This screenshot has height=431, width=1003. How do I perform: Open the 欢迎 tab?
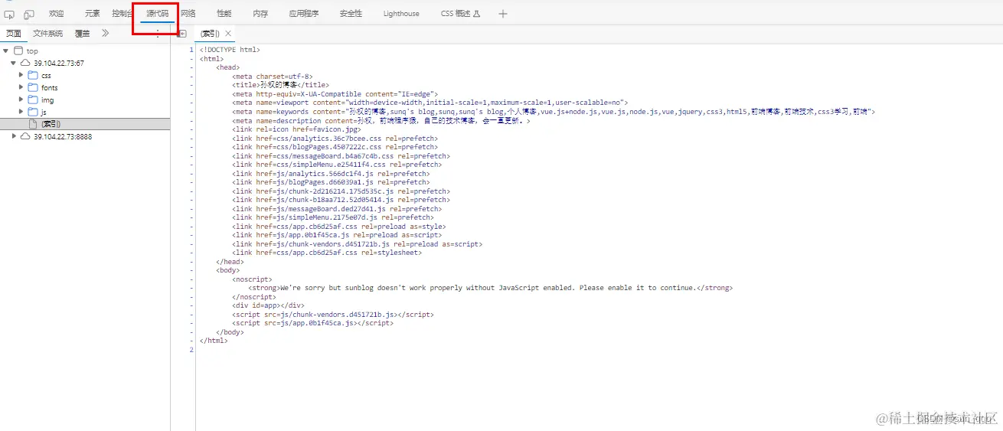(57, 14)
